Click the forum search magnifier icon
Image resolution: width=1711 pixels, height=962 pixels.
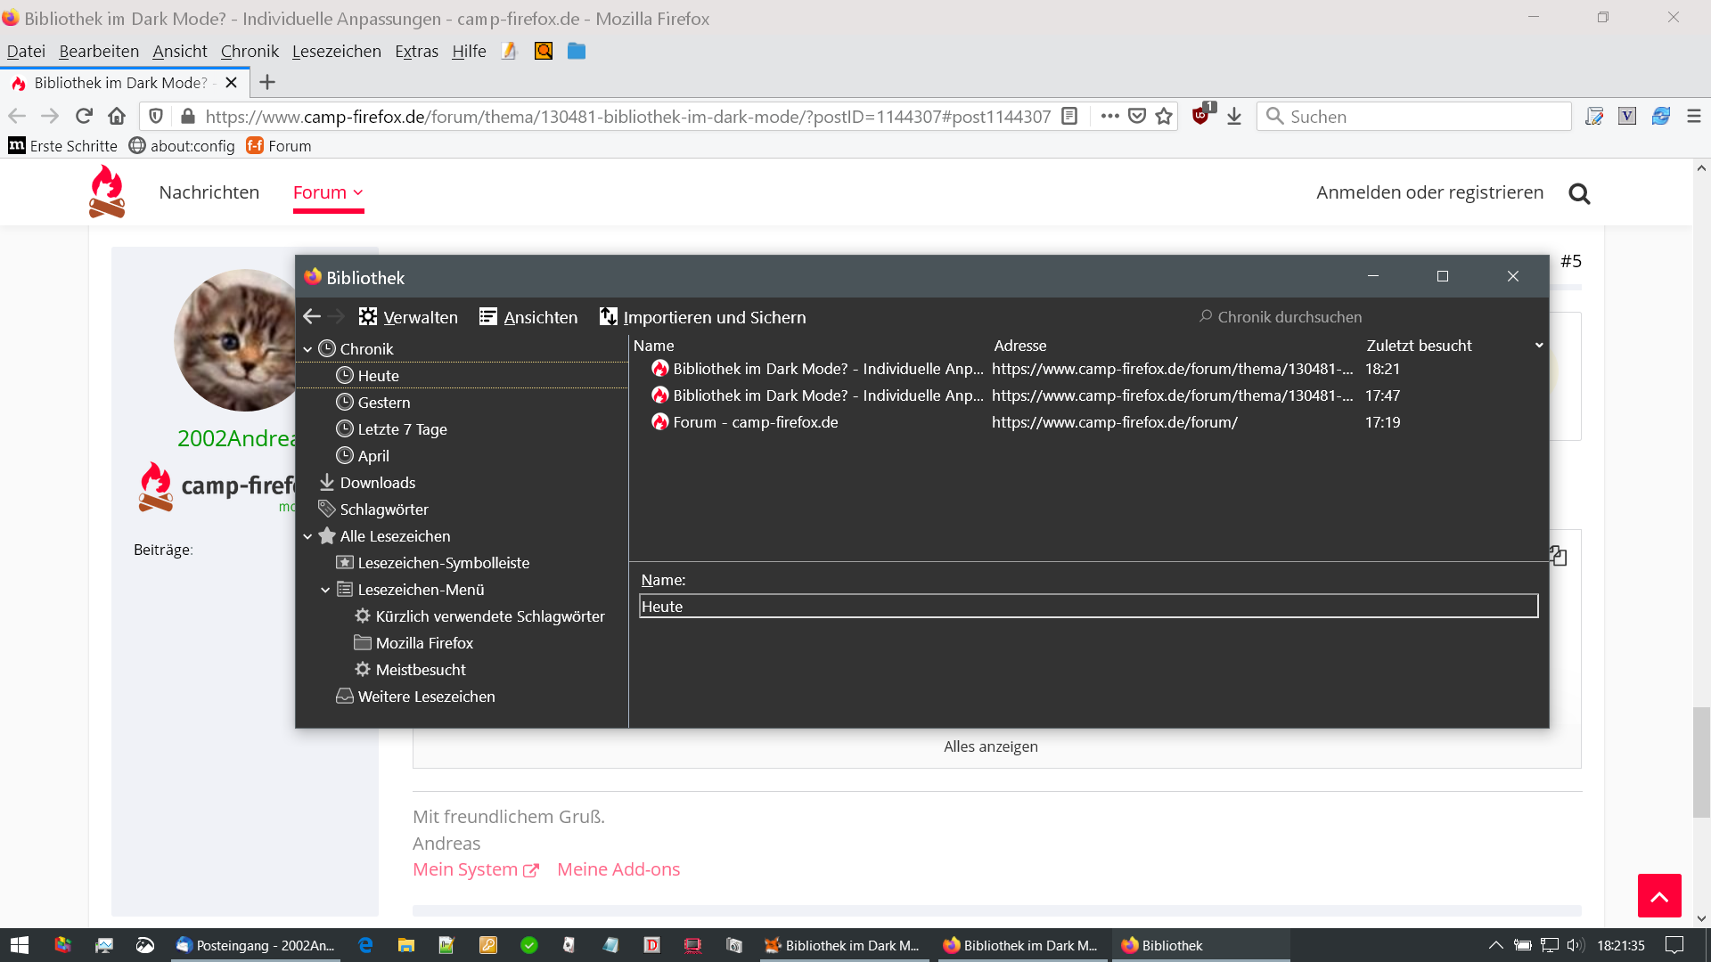[x=1579, y=193]
